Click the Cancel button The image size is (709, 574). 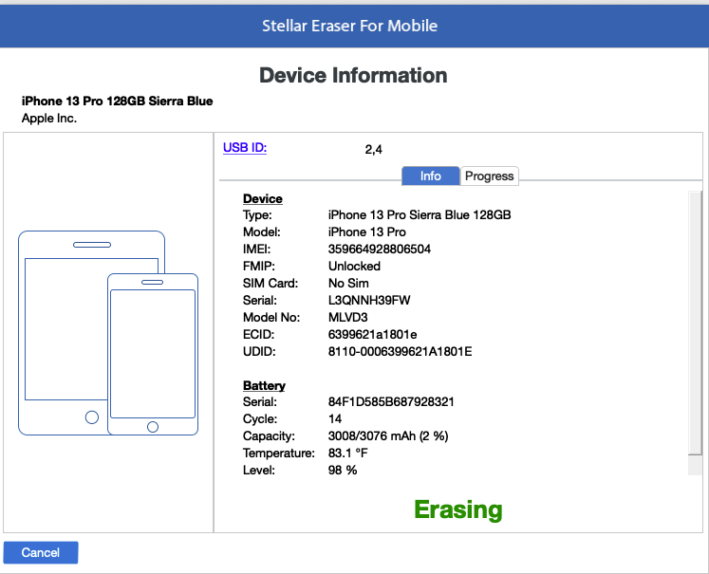pos(41,552)
